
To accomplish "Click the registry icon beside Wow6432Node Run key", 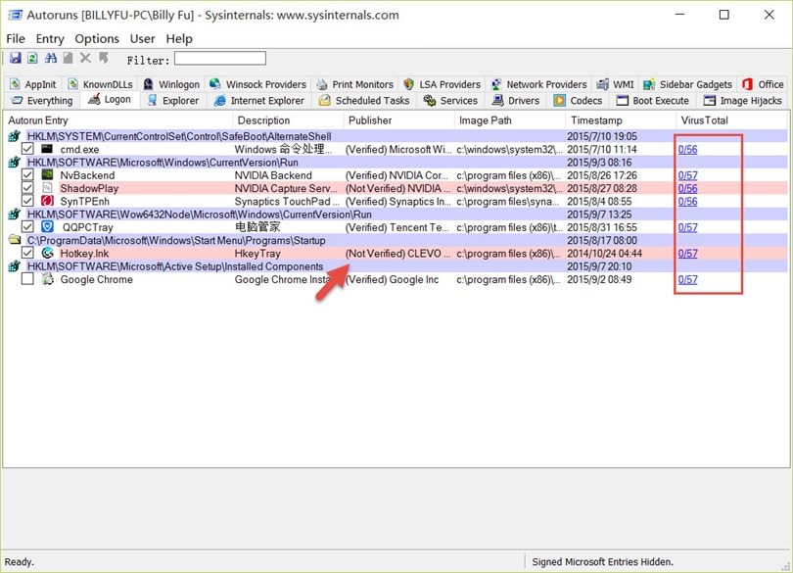I will click(x=14, y=215).
